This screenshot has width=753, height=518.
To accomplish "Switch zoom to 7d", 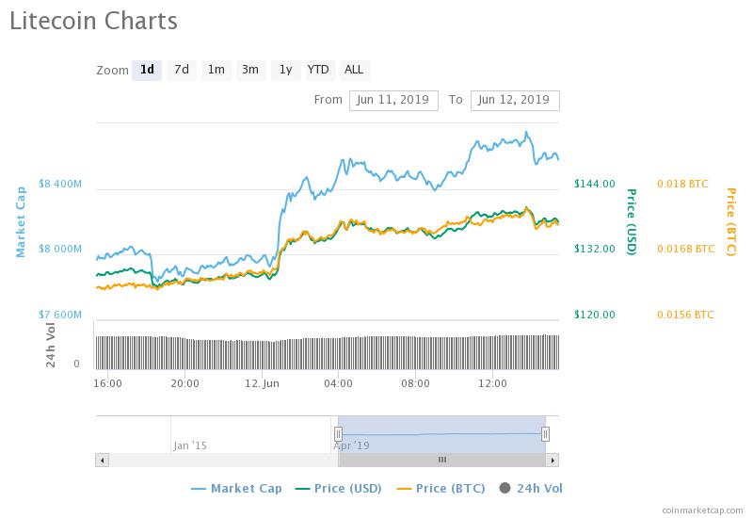I will pyautogui.click(x=182, y=70).
